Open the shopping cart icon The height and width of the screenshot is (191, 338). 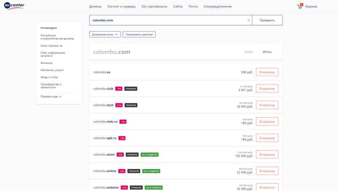click(300, 6)
